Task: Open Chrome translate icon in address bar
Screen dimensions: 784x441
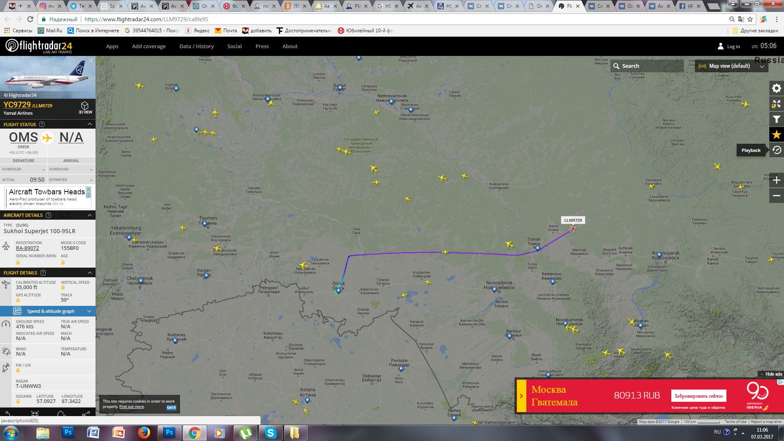Action: 741,19
